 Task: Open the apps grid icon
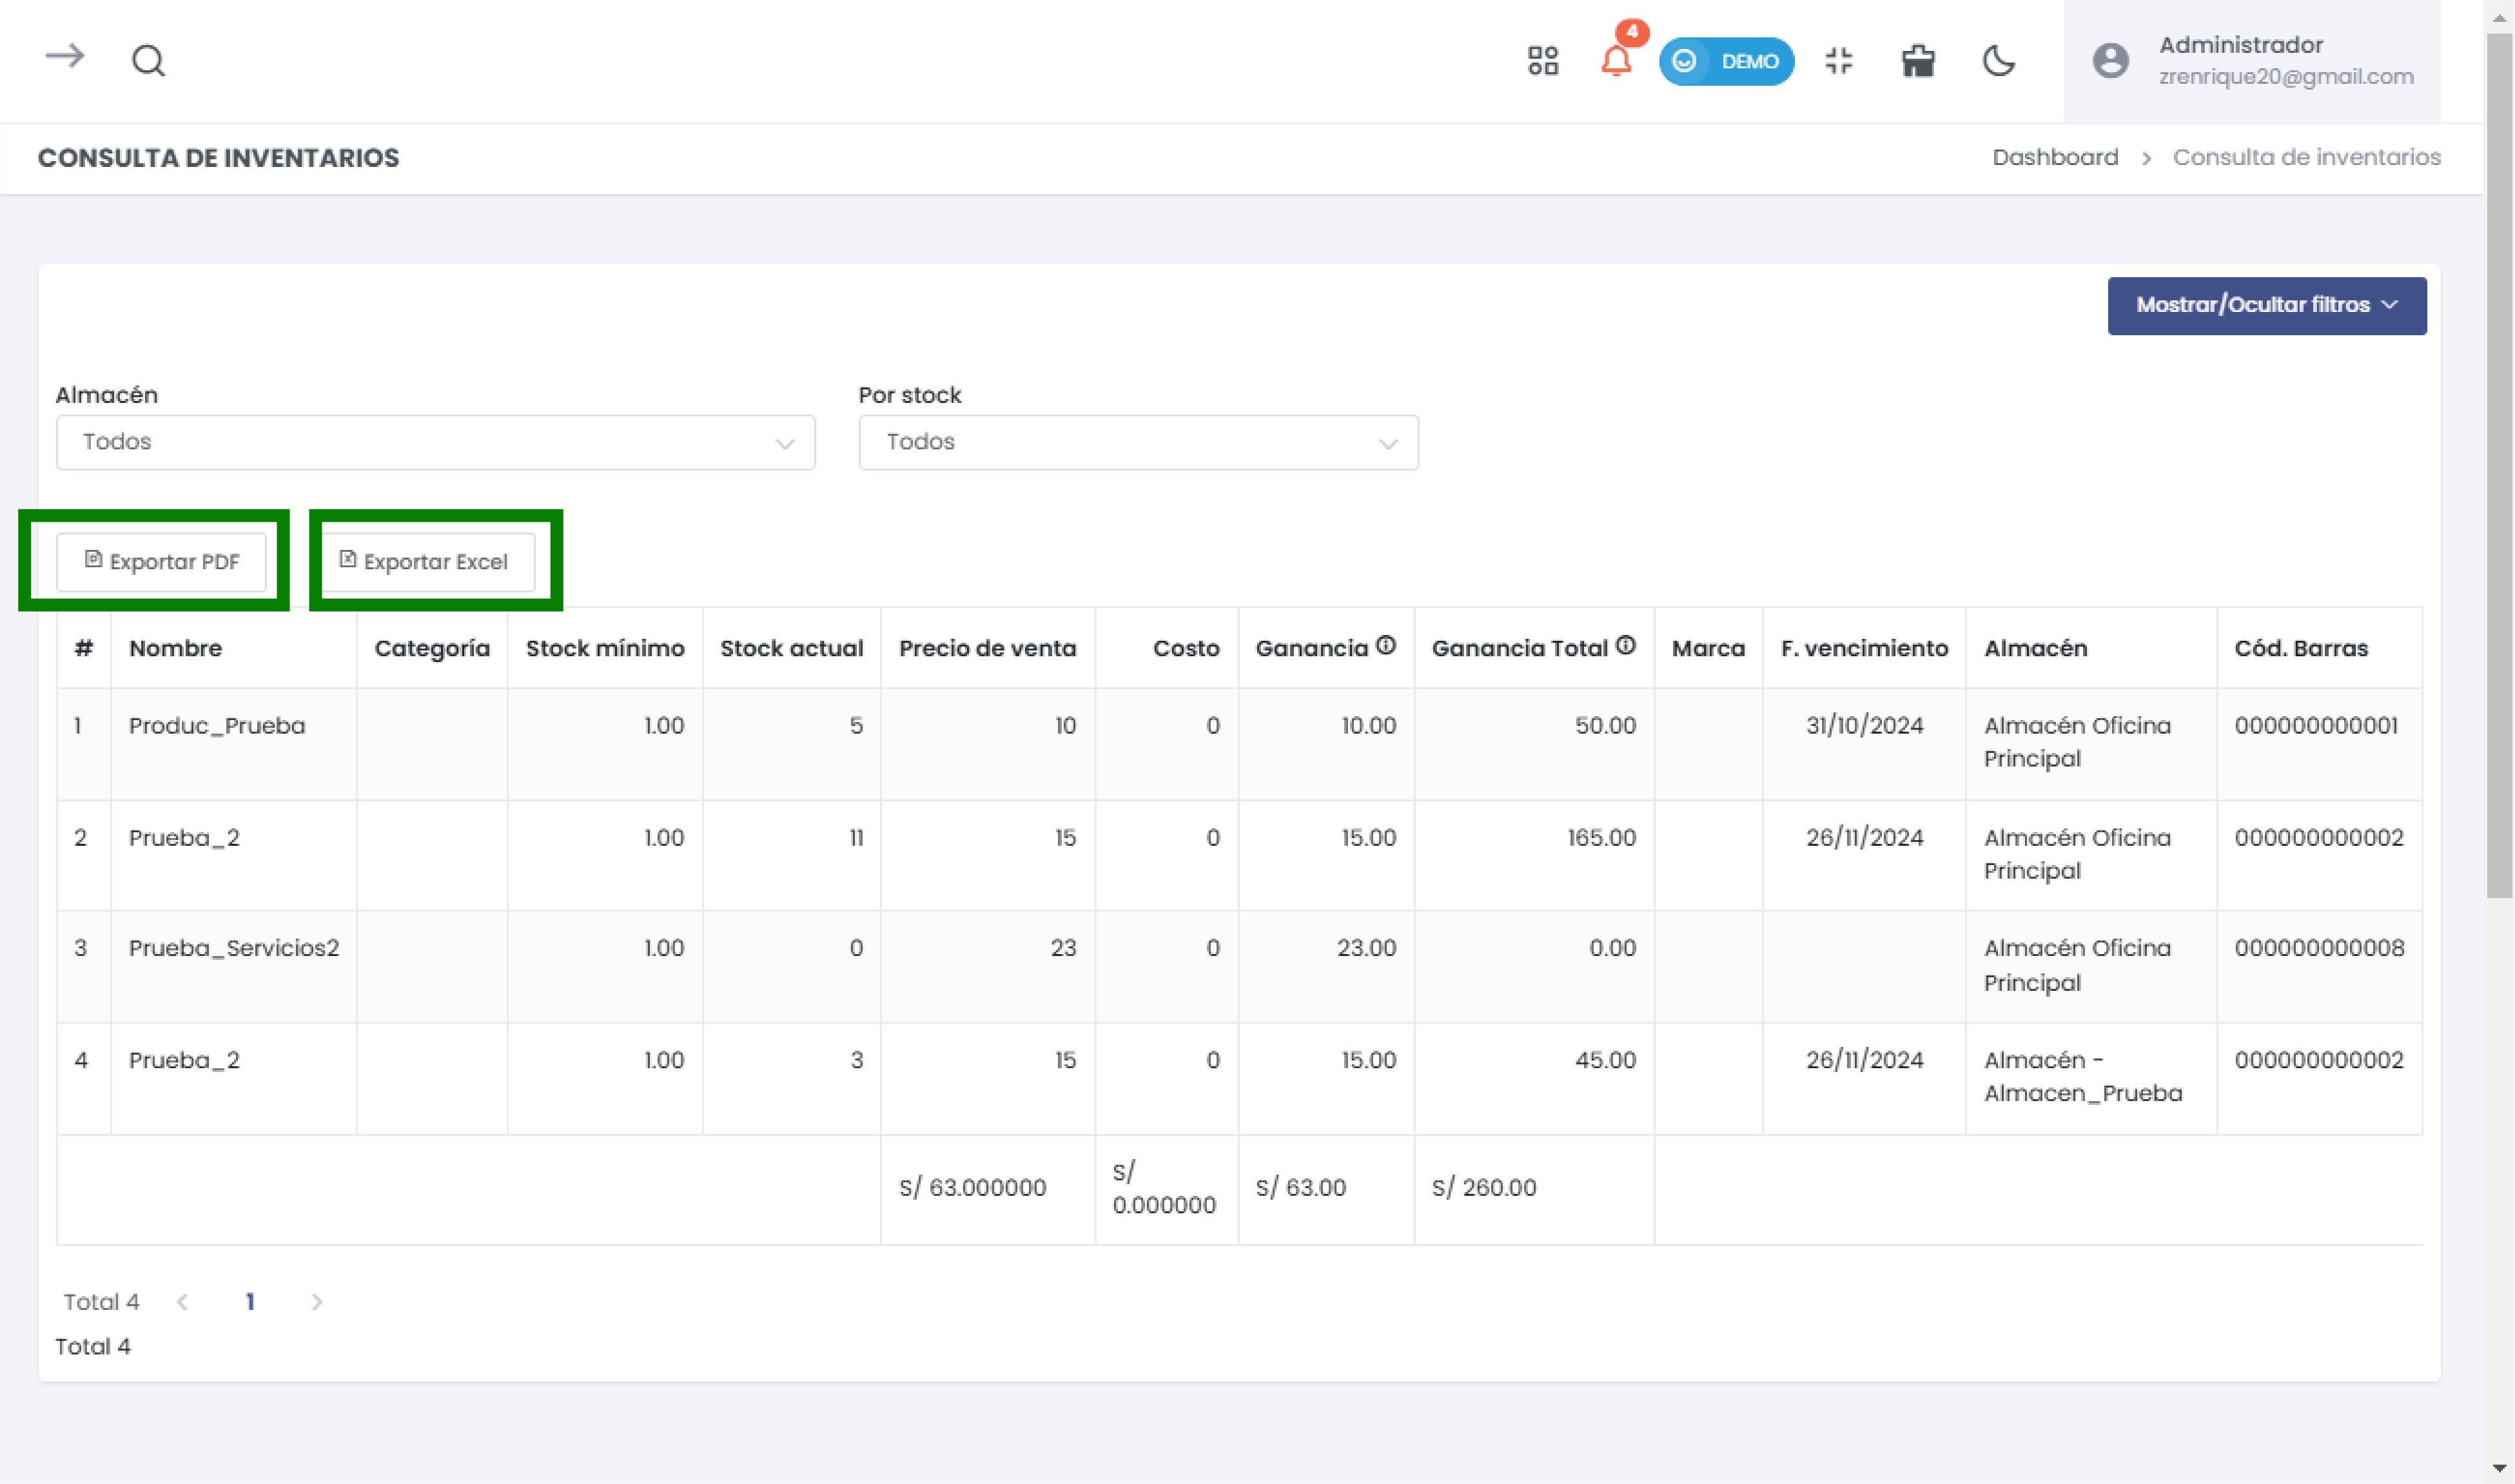tap(1542, 61)
